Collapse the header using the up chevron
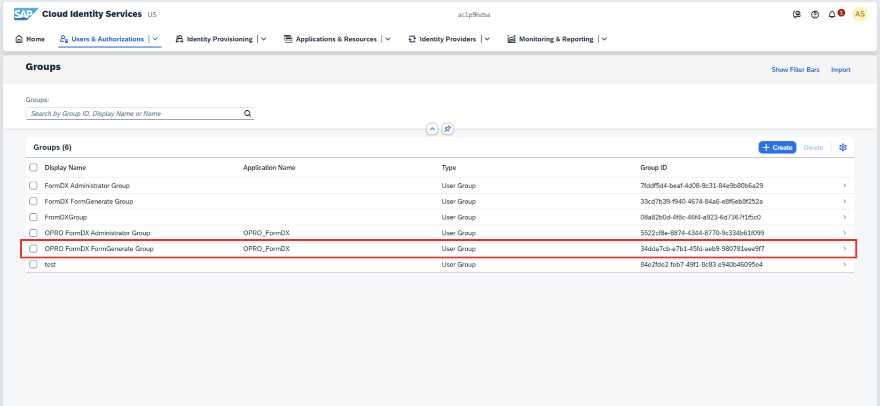The image size is (880, 406). pyautogui.click(x=432, y=129)
